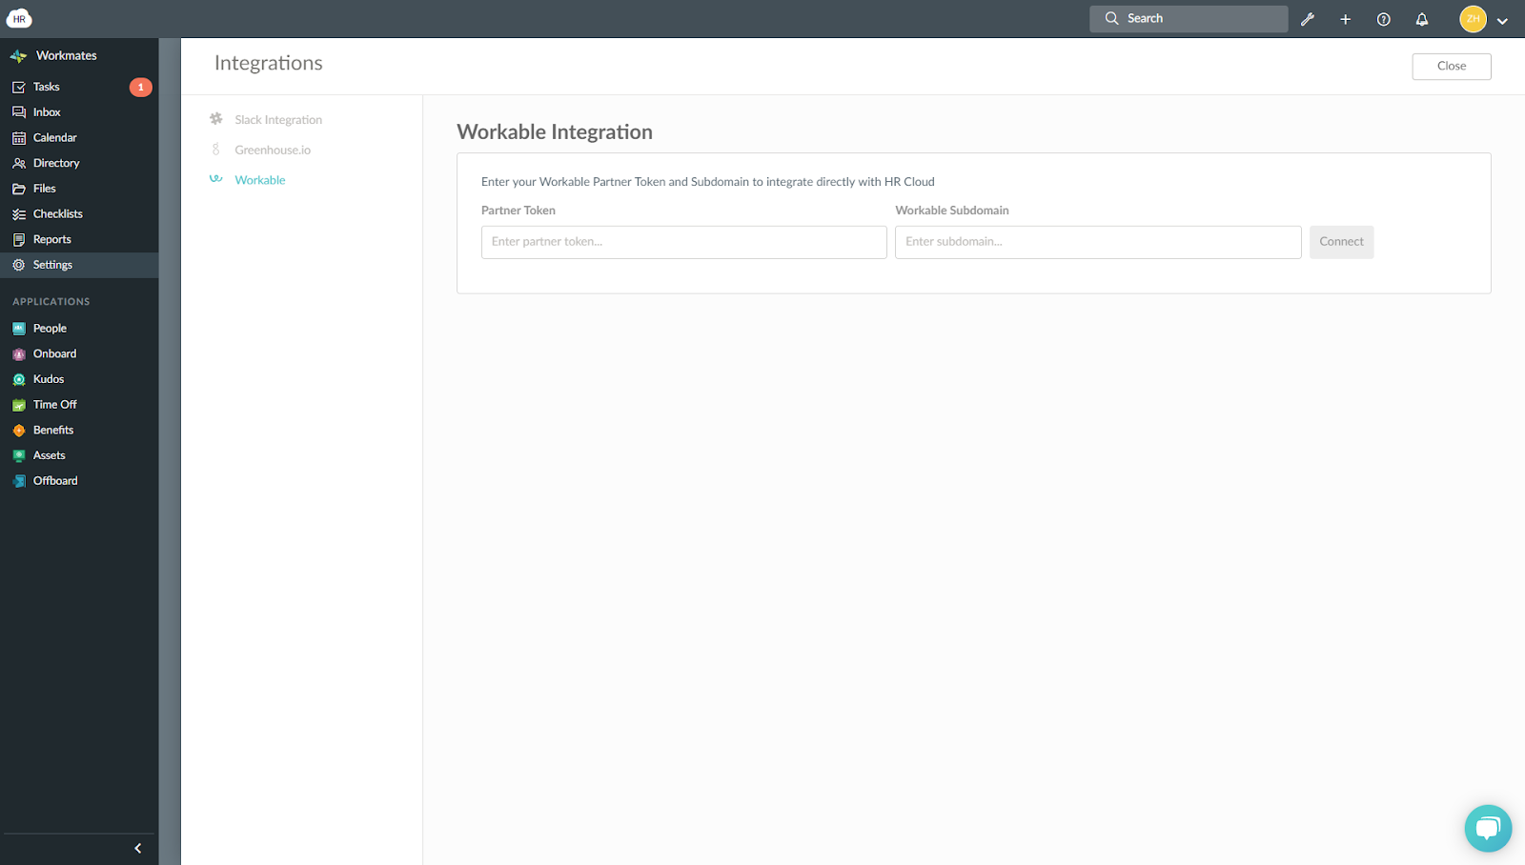Click the Reports document icon
Screen dimensions: 1525x865
click(19, 239)
